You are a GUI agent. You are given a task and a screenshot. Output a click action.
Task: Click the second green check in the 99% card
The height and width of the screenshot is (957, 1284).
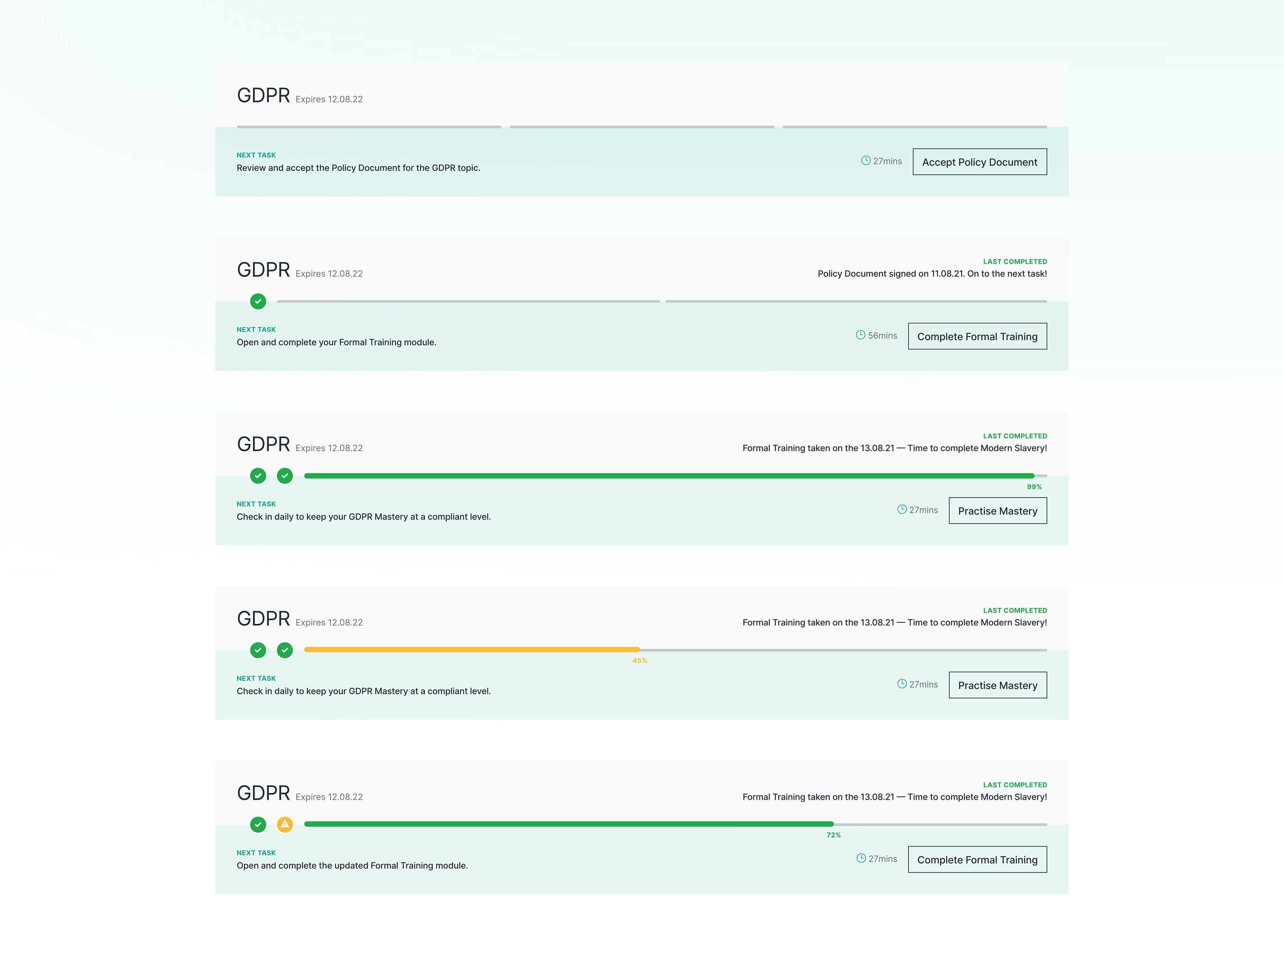point(285,475)
